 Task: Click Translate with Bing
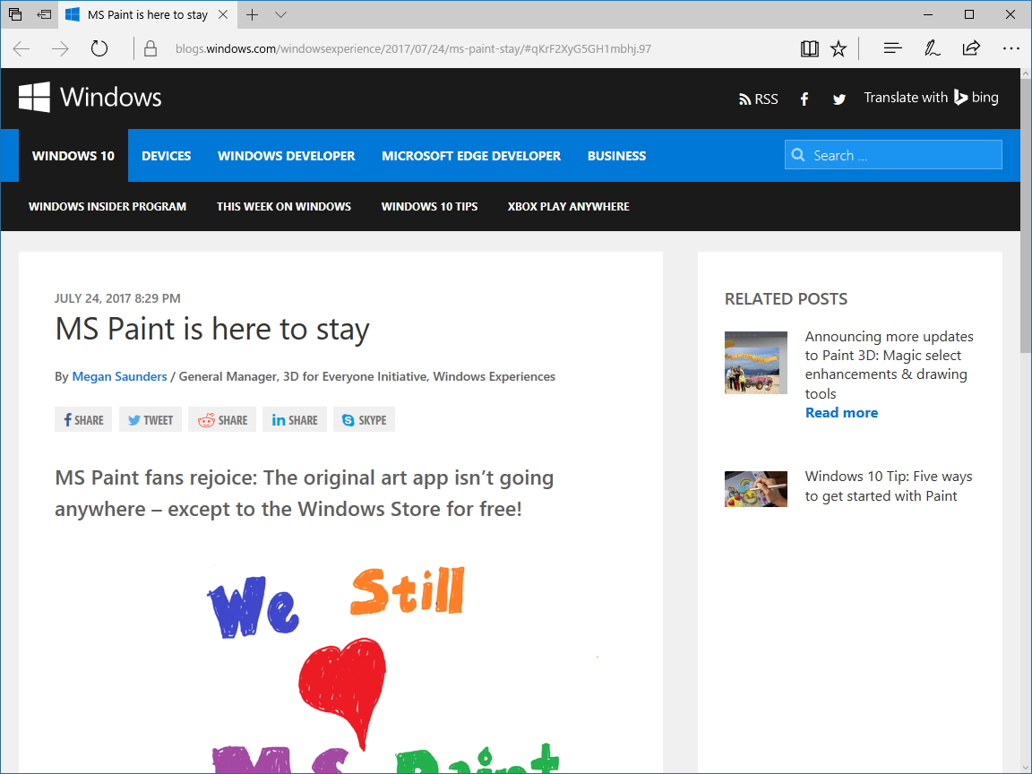pos(931,98)
